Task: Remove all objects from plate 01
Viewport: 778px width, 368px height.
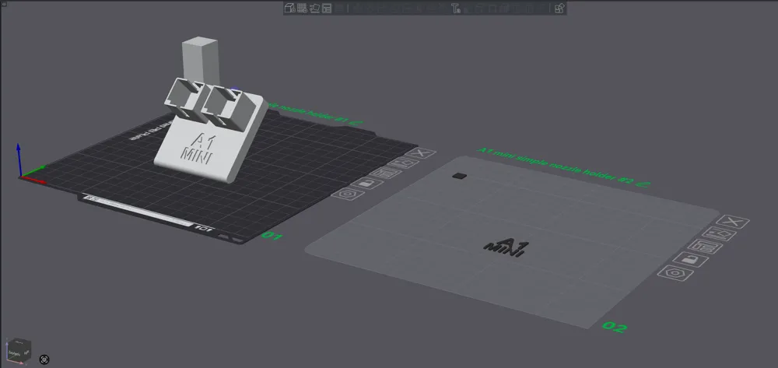Action: (x=420, y=152)
